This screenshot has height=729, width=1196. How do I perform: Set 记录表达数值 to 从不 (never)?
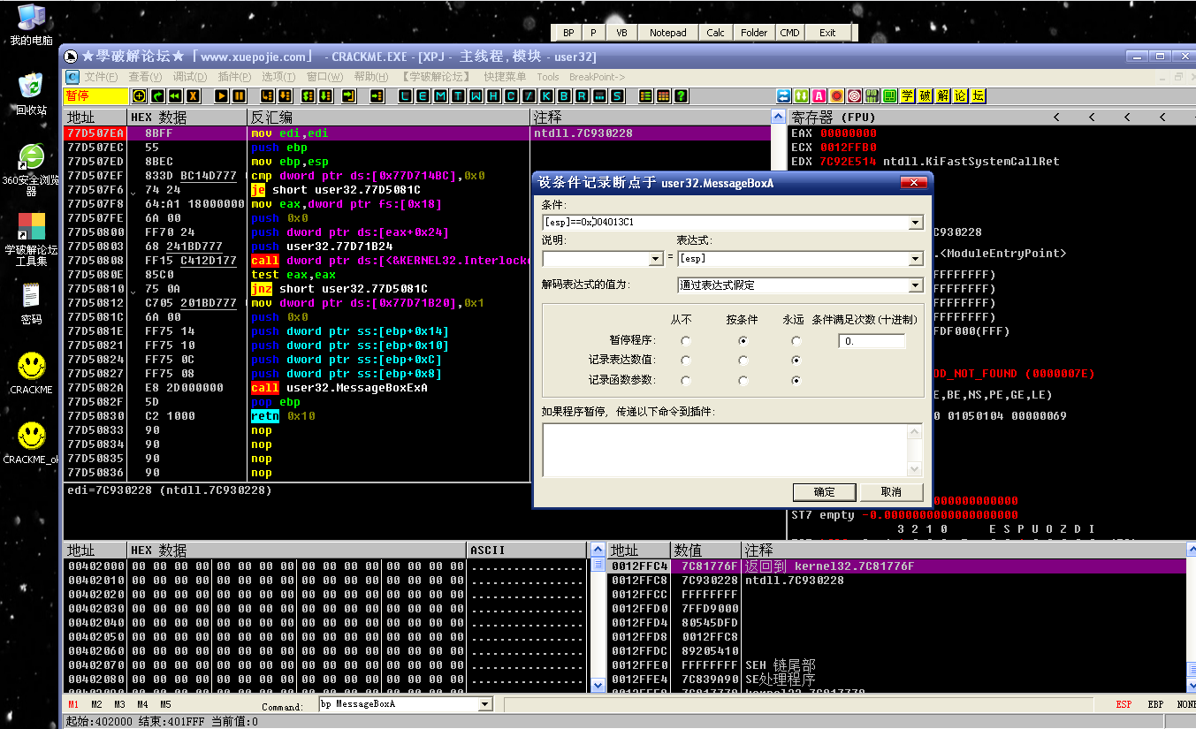click(x=685, y=361)
